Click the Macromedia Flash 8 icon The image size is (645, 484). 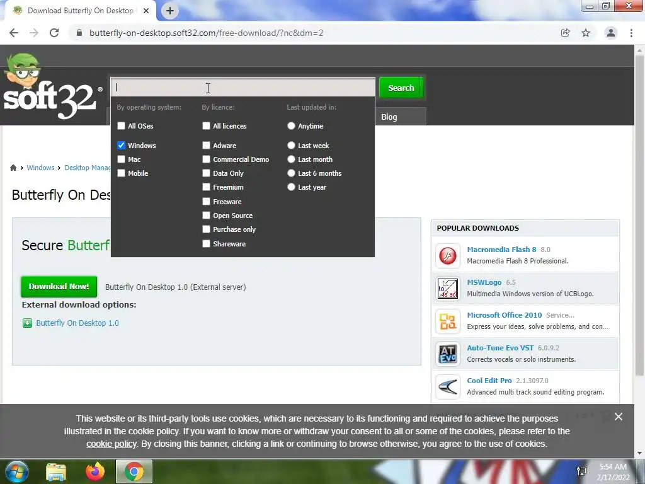(448, 256)
